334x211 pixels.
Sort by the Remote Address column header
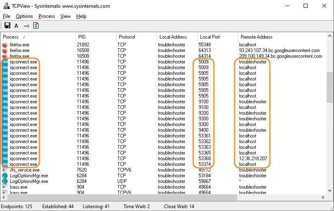point(282,37)
